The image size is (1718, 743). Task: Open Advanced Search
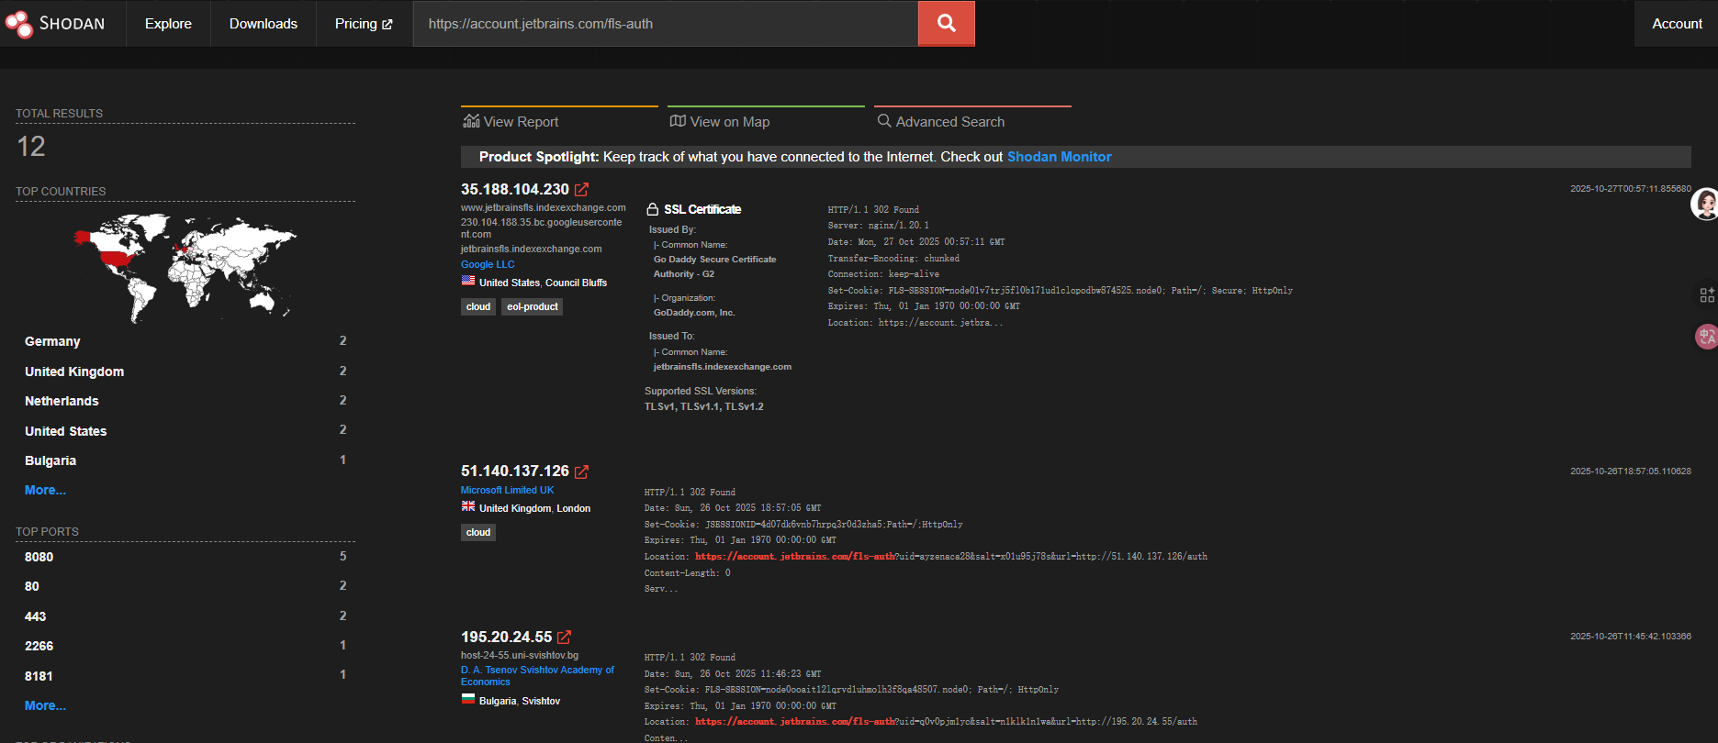pos(941,122)
